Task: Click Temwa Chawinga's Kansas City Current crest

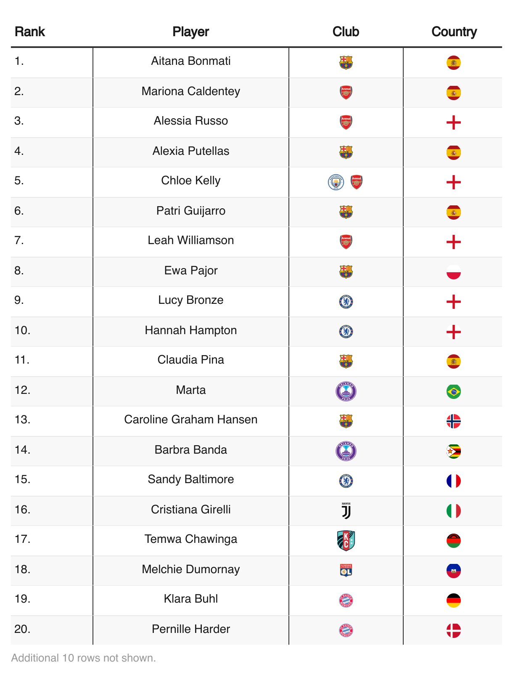Action: click(346, 541)
